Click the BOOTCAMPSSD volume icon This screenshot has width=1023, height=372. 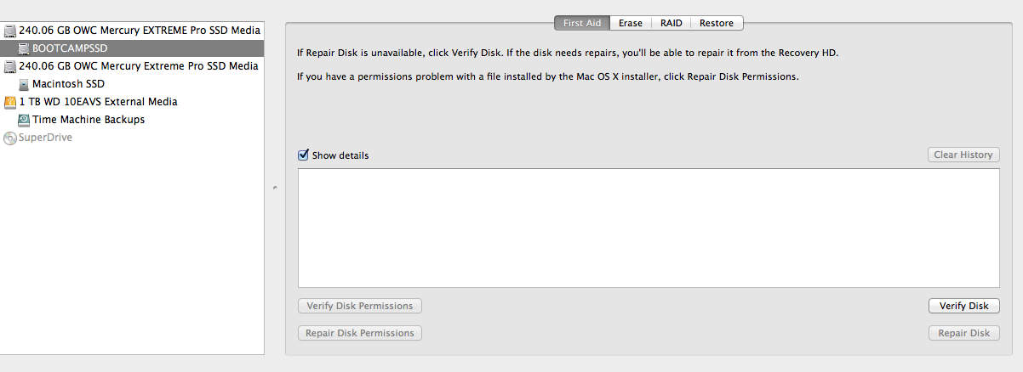point(24,48)
